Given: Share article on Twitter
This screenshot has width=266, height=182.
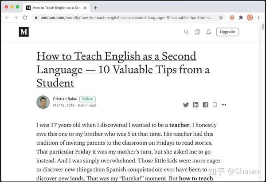Looking at the screenshot, I should (186, 105).
